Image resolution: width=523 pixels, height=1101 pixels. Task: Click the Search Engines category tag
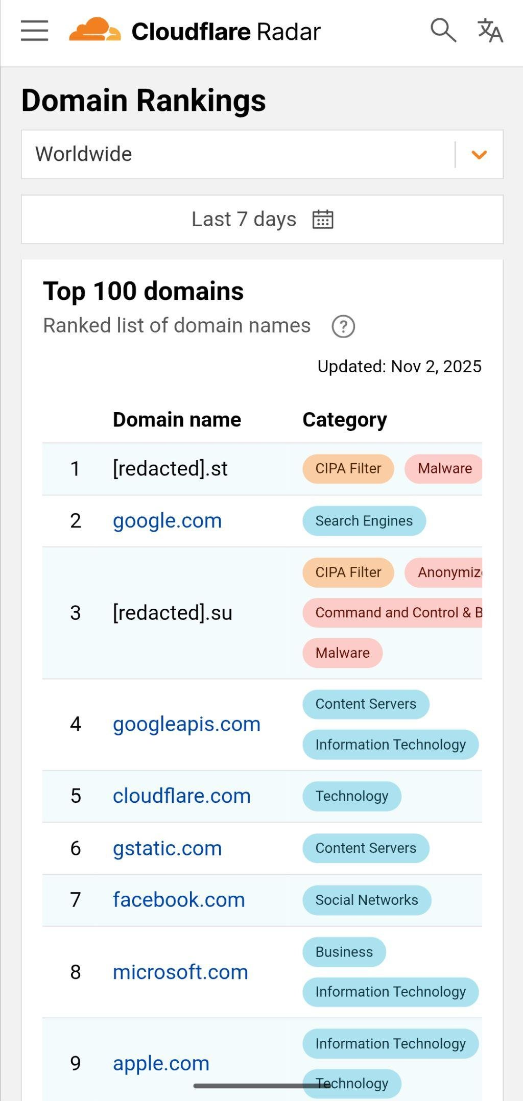pyautogui.click(x=364, y=521)
